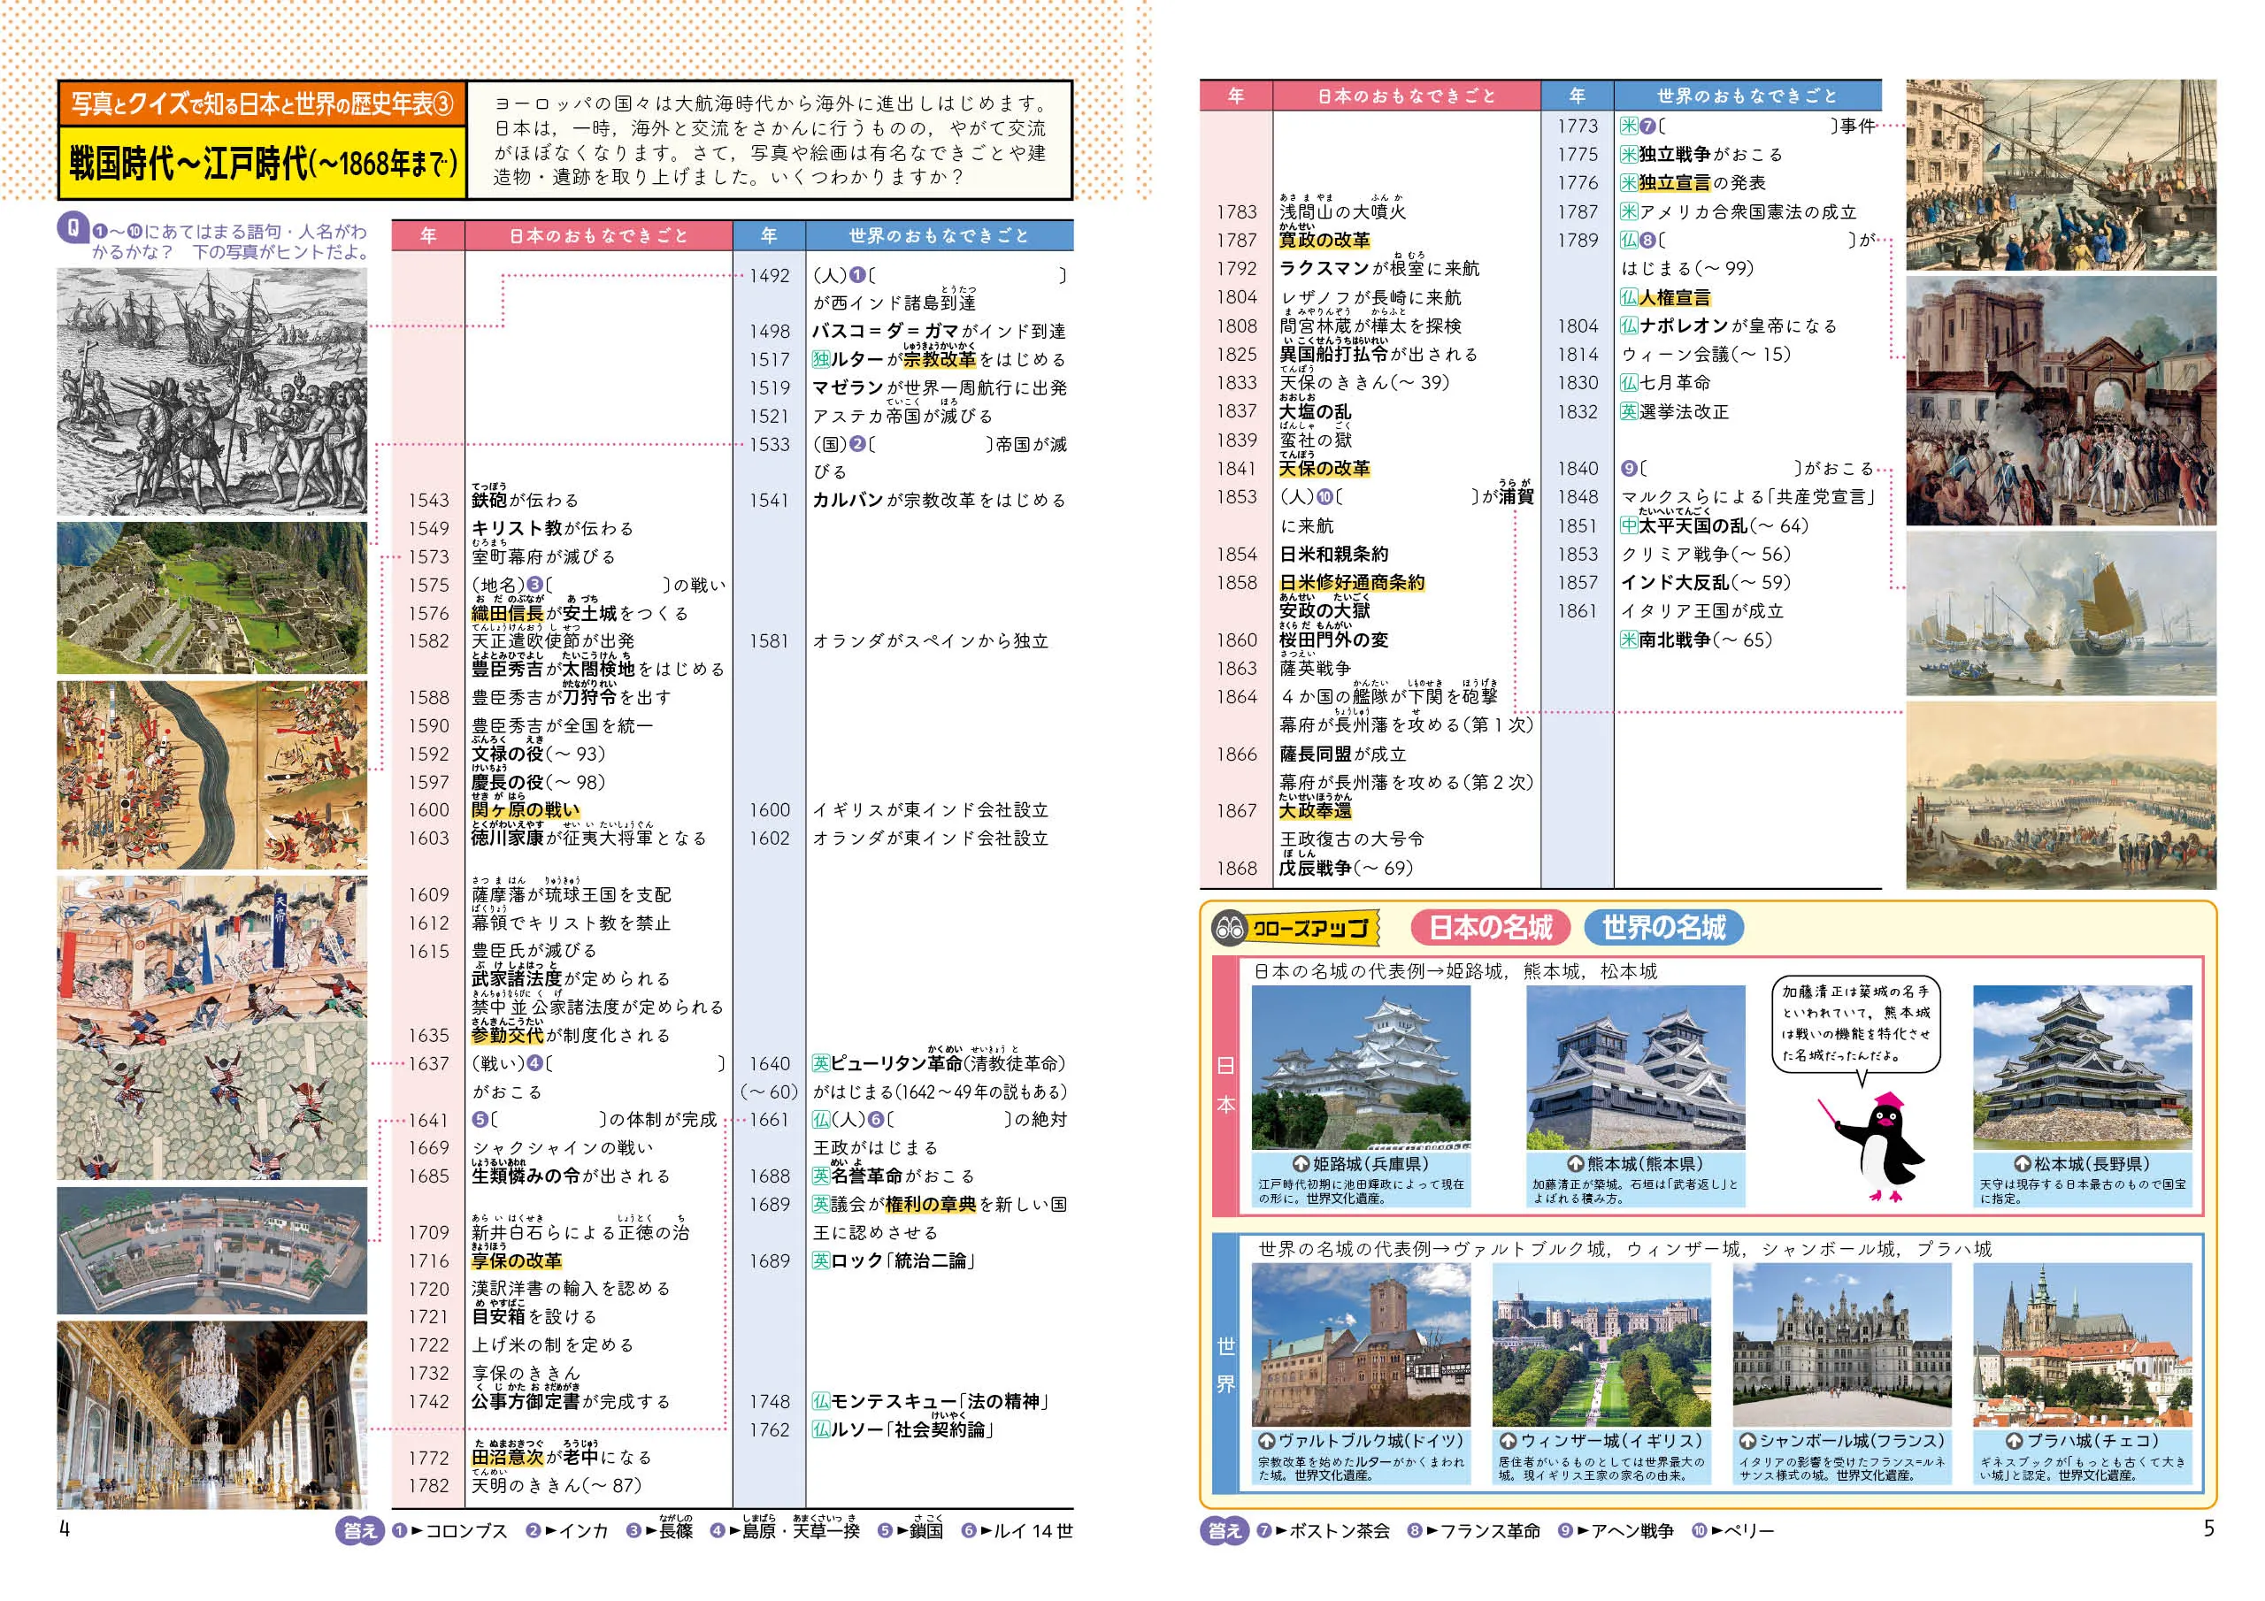Open the Columbus landing engraving

pyautogui.click(x=212, y=392)
